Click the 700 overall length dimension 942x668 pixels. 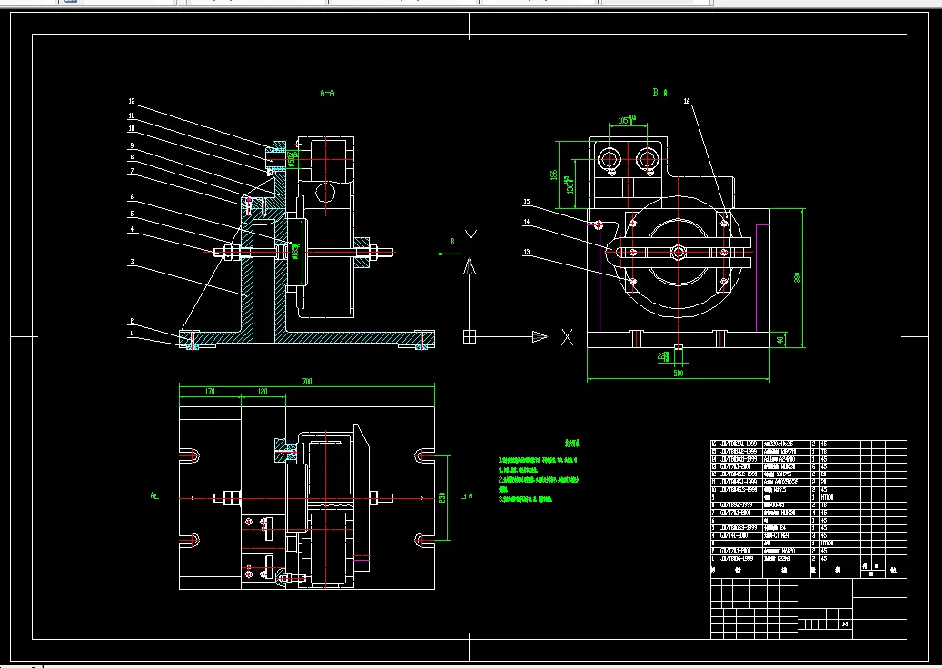click(307, 381)
